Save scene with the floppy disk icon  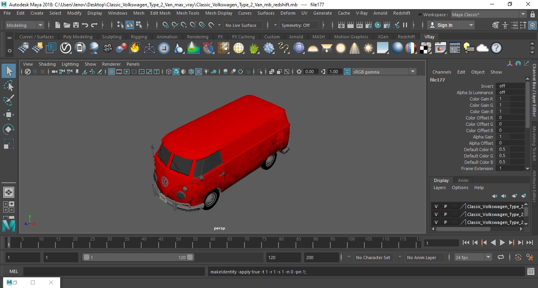pyautogui.click(x=76, y=25)
